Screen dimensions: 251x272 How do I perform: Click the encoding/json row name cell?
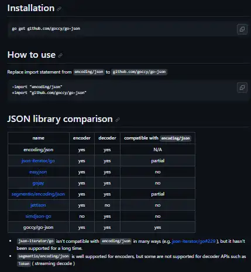coord(39,149)
